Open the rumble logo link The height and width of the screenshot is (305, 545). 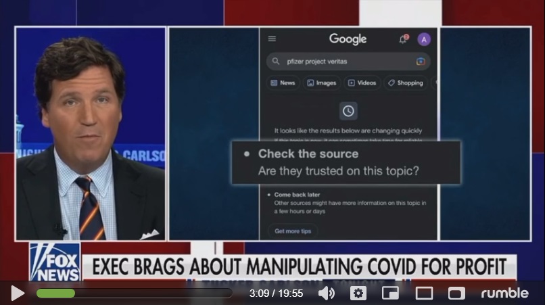[504, 294]
